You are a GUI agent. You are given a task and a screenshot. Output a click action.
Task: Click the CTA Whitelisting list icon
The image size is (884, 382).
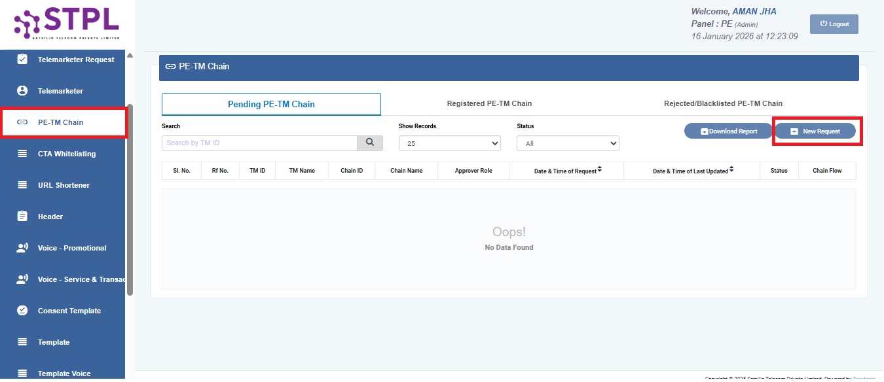point(22,153)
